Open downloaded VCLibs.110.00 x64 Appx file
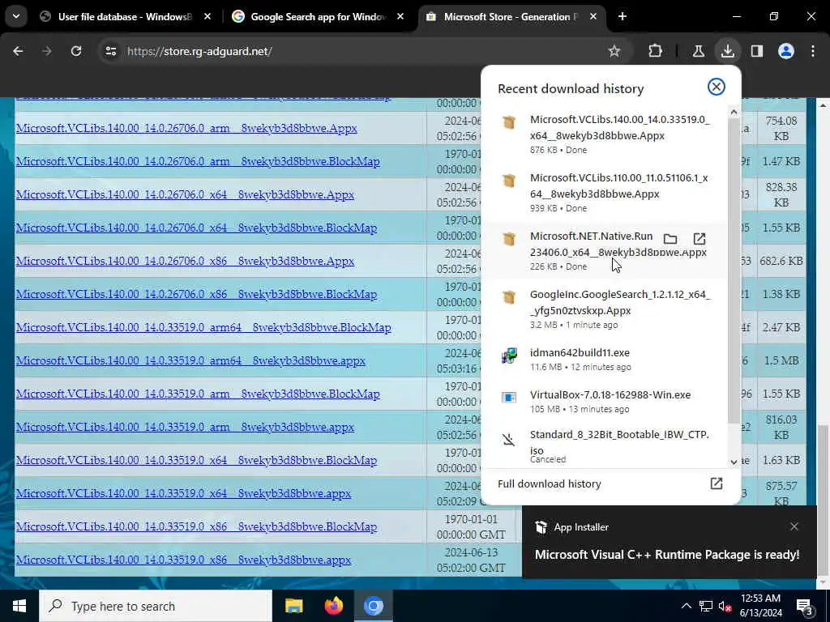This screenshot has width=830, height=622. click(x=606, y=193)
